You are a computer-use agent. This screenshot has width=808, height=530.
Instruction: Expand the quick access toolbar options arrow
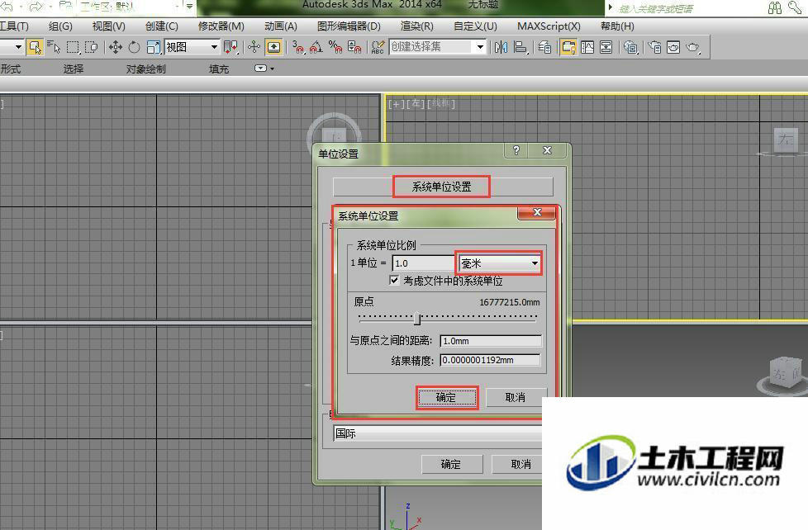190,7
